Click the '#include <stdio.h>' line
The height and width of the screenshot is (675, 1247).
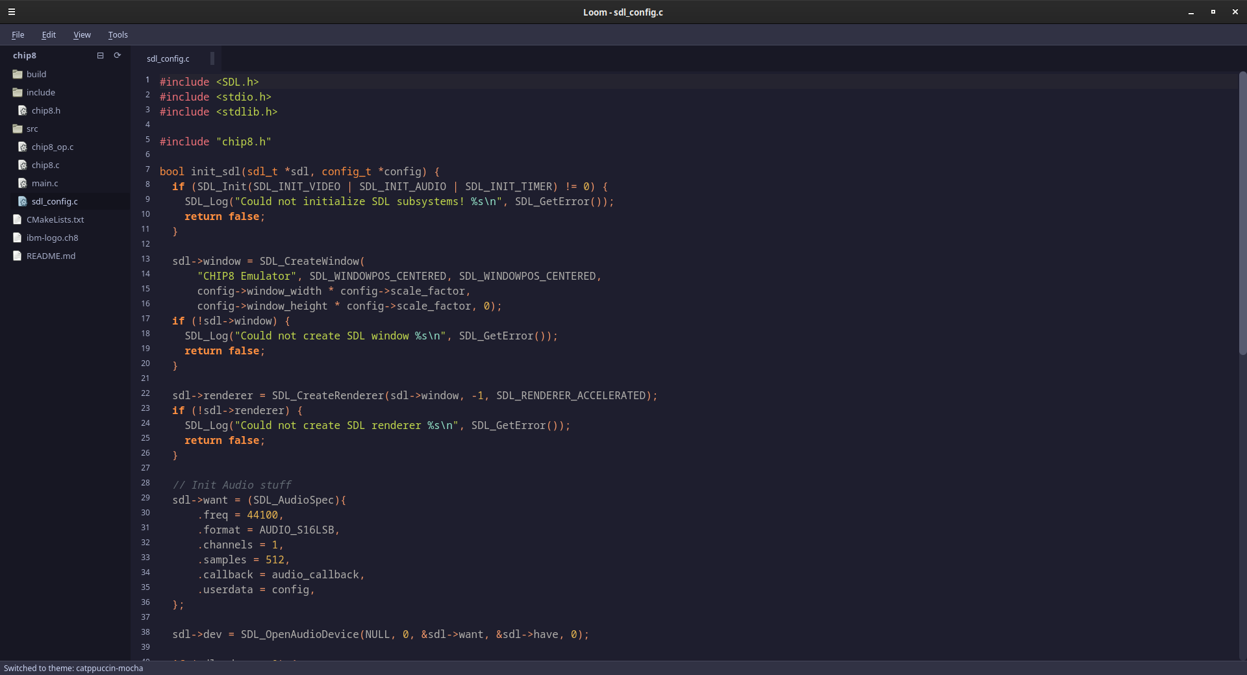pos(216,97)
